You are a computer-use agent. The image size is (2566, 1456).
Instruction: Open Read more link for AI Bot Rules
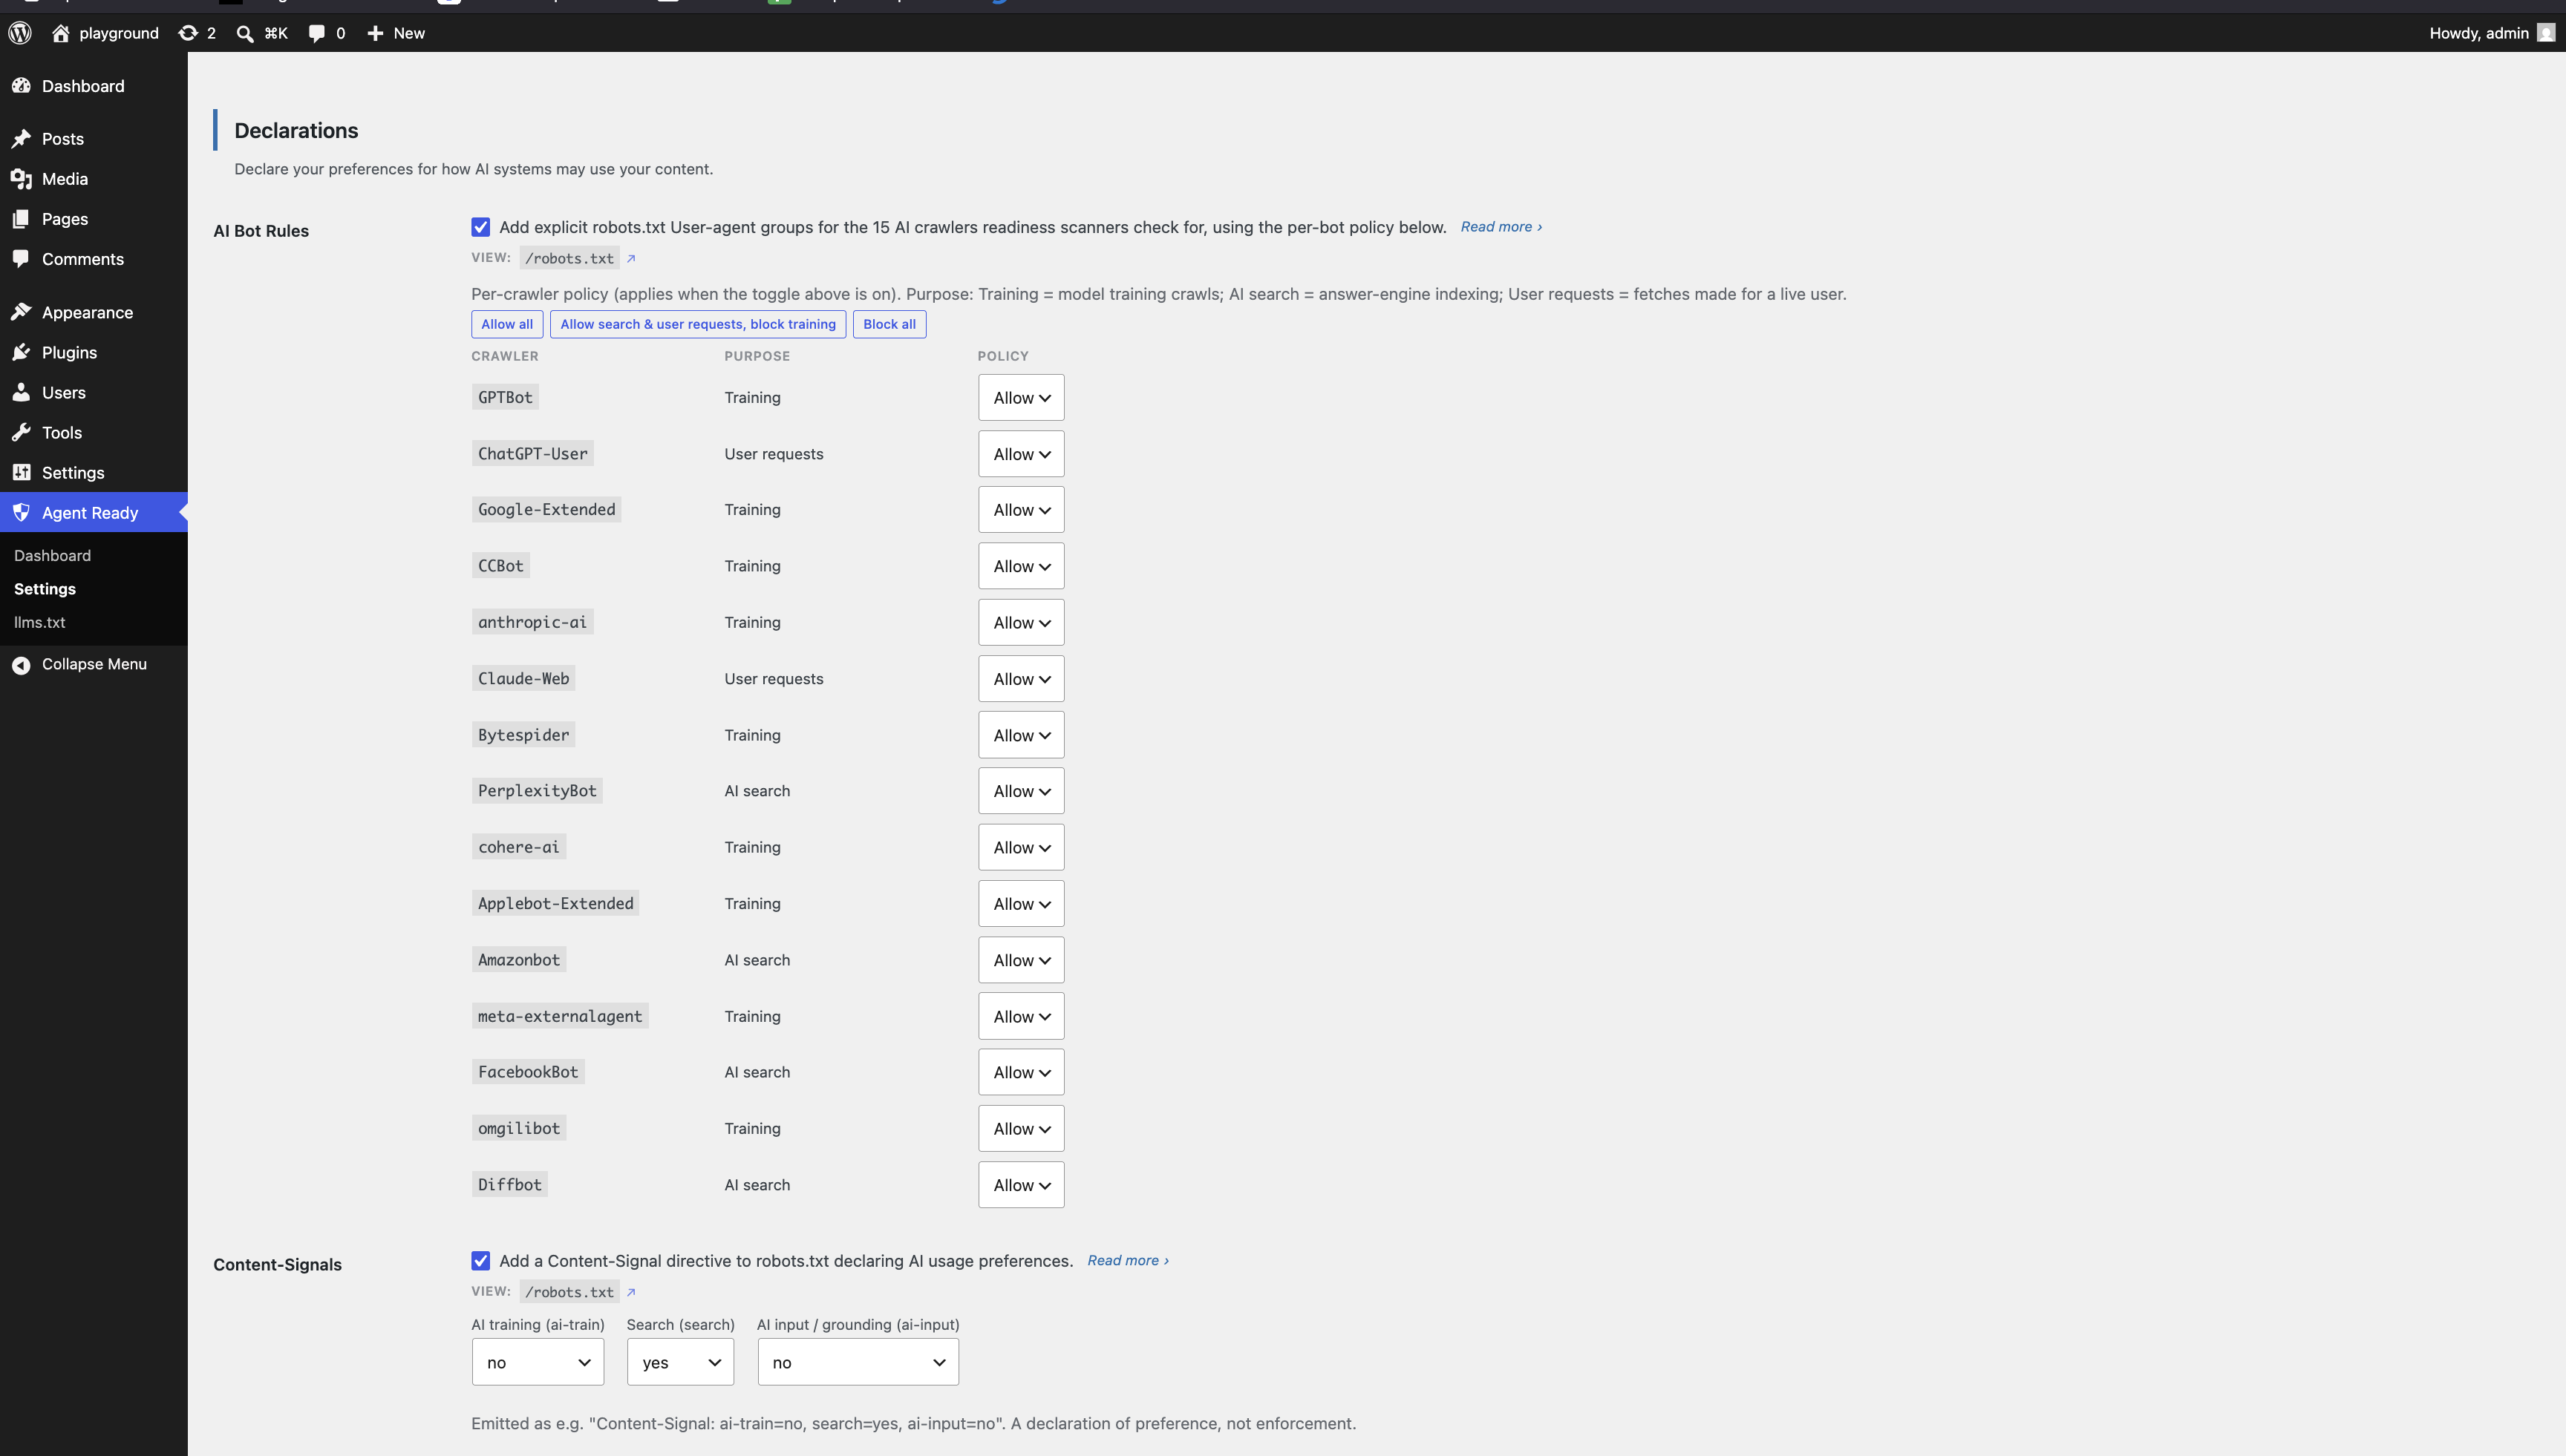[x=1501, y=227]
